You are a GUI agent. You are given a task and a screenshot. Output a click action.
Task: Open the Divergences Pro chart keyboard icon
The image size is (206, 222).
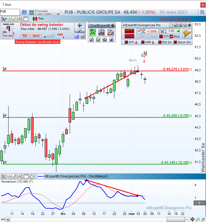click(x=185, y=25)
